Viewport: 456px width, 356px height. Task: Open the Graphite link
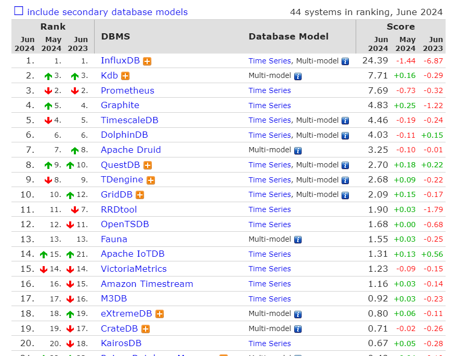pyautogui.click(x=120, y=105)
